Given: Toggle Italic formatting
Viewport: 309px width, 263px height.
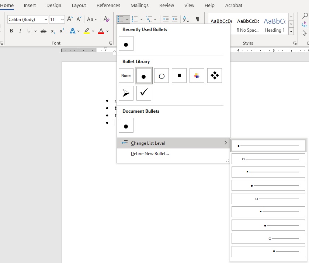Looking at the screenshot, I should tap(20, 31).
